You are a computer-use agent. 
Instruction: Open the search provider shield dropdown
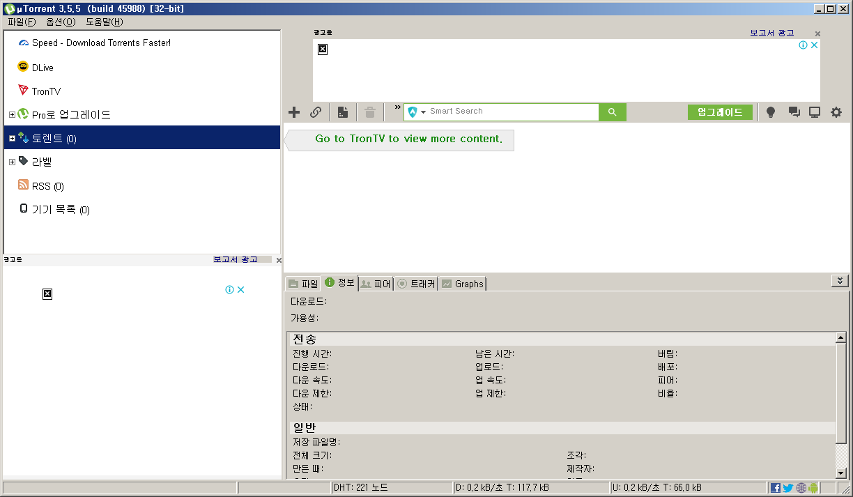(417, 112)
